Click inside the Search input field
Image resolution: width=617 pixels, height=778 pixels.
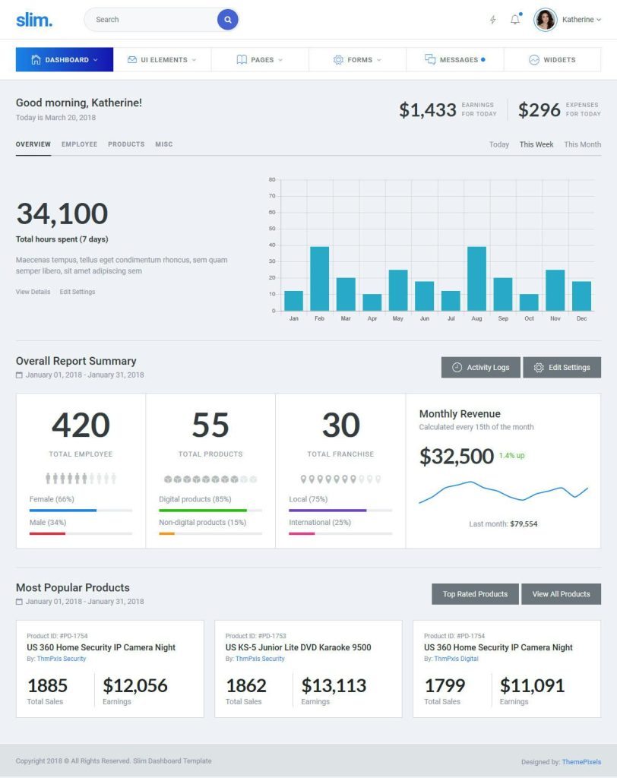pos(152,19)
